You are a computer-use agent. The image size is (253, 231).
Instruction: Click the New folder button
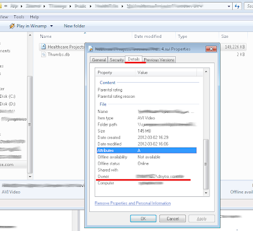click(75, 26)
